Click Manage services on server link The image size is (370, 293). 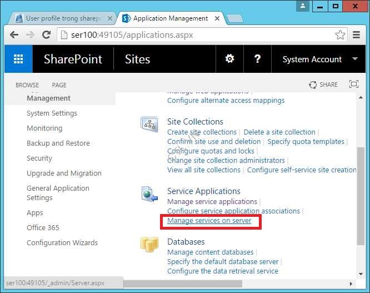tap(209, 221)
